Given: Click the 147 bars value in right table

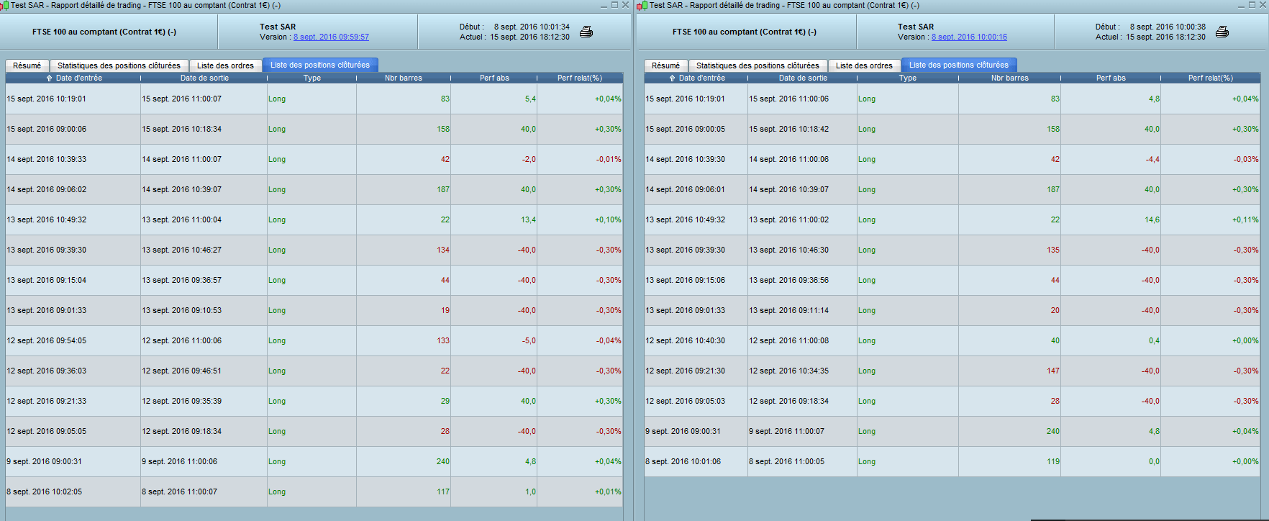Looking at the screenshot, I should pyautogui.click(x=1053, y=371).
